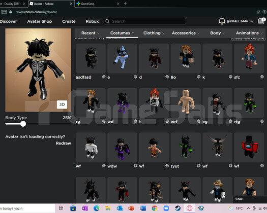Open a new browser tab
Screen dimensions: 267x213
pyautogui.click(x=125, y=4)
